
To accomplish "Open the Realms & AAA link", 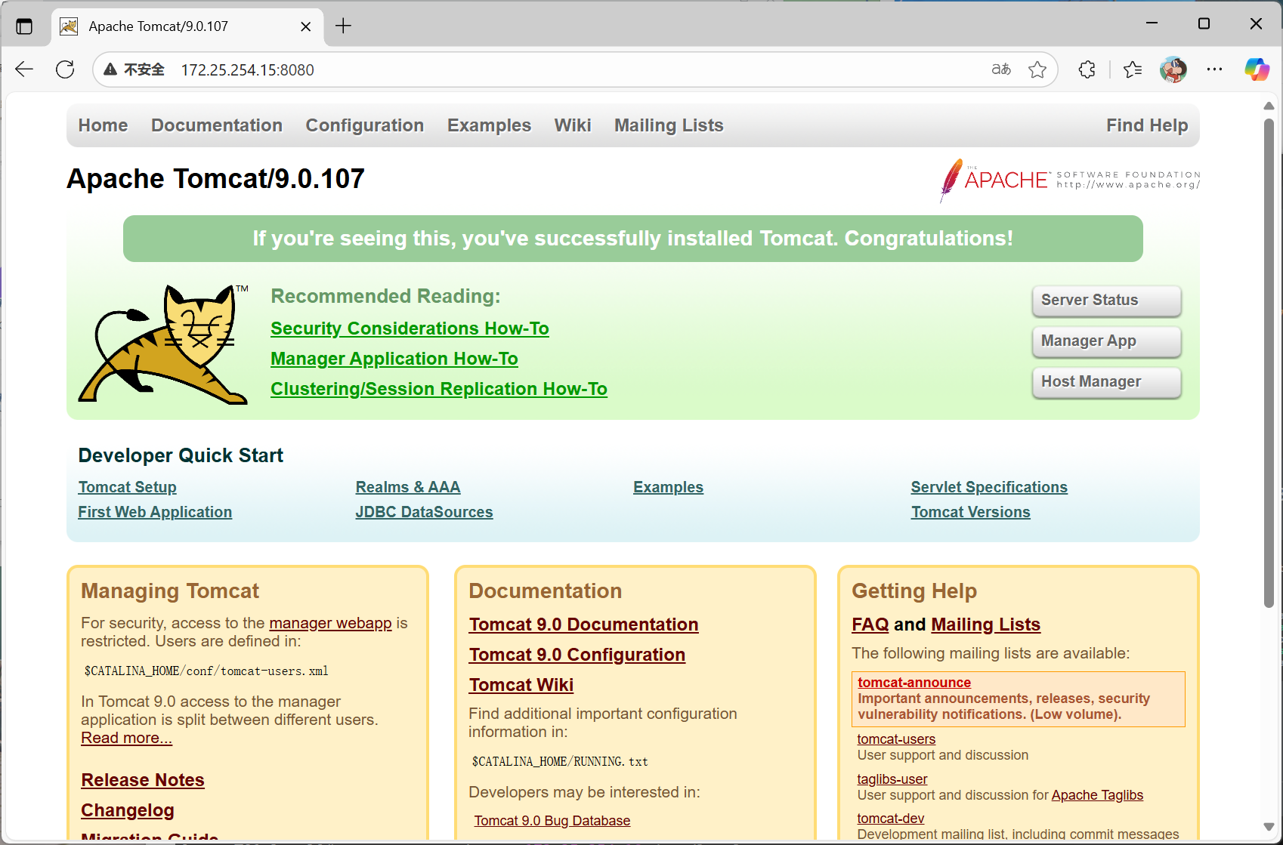I will pyautogui.click(x=408, y=487).
